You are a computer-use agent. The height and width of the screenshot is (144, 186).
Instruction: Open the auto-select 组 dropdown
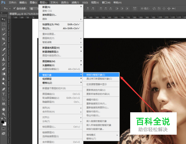(x=34, y=9)
